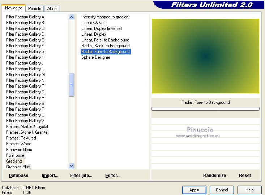Select Filter Factory Gallery Q
This screenshot has height=195, width=265.
pos(25,92)
